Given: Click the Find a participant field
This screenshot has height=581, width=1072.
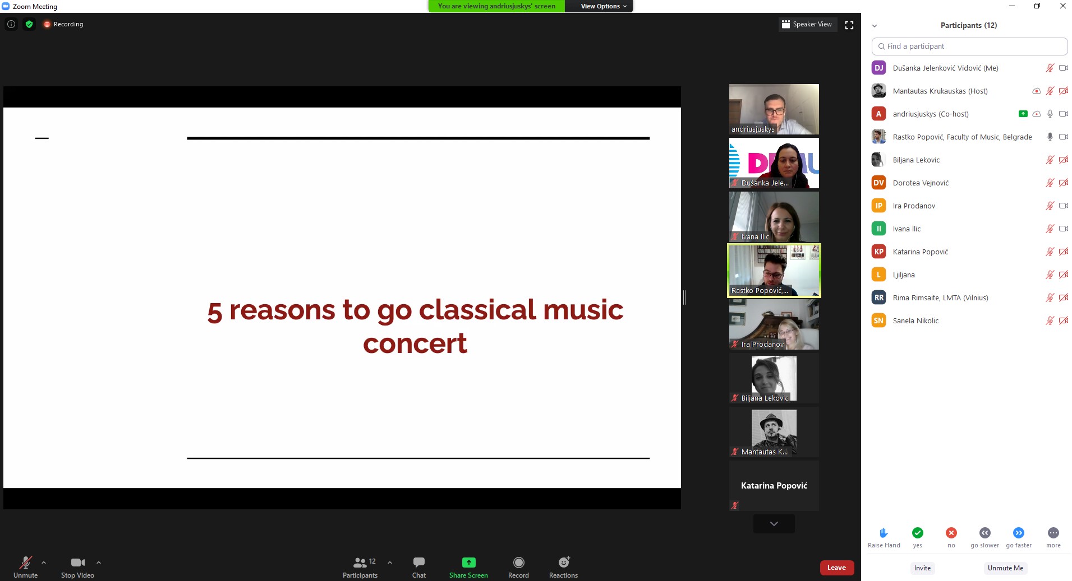Looking at the screenshot, I should pos(969,47).
